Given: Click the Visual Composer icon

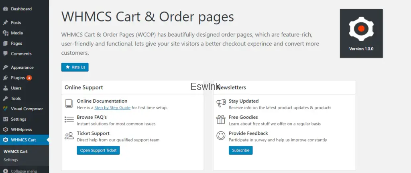Looking at the screenshot, I should (x=5, y=109).
